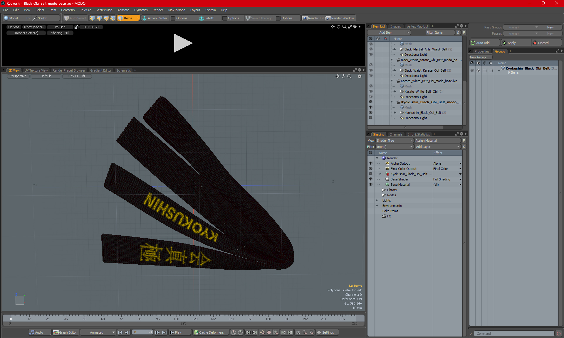Click Command input field

pyautogui.click(x=514, y=334)
